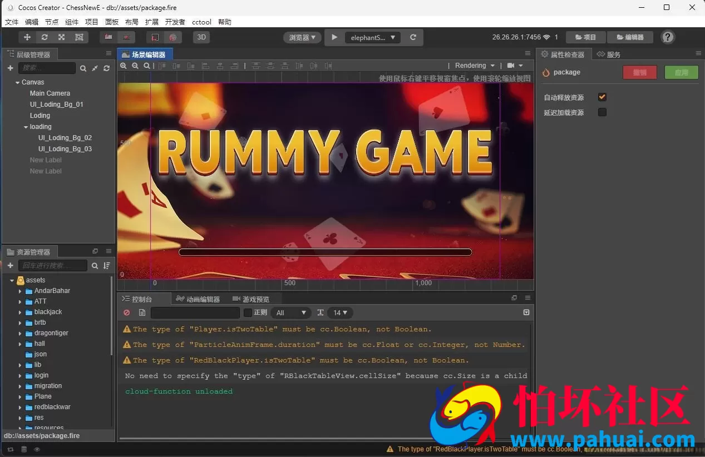Select the redblackwar folder
Screen dimensions: 705x457
pos(52,407)
